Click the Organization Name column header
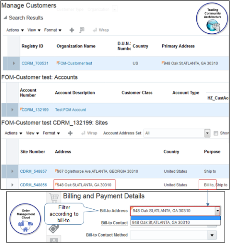Viewport: 230px width, 243px height. pyautogui.click(x=76, y=46)
